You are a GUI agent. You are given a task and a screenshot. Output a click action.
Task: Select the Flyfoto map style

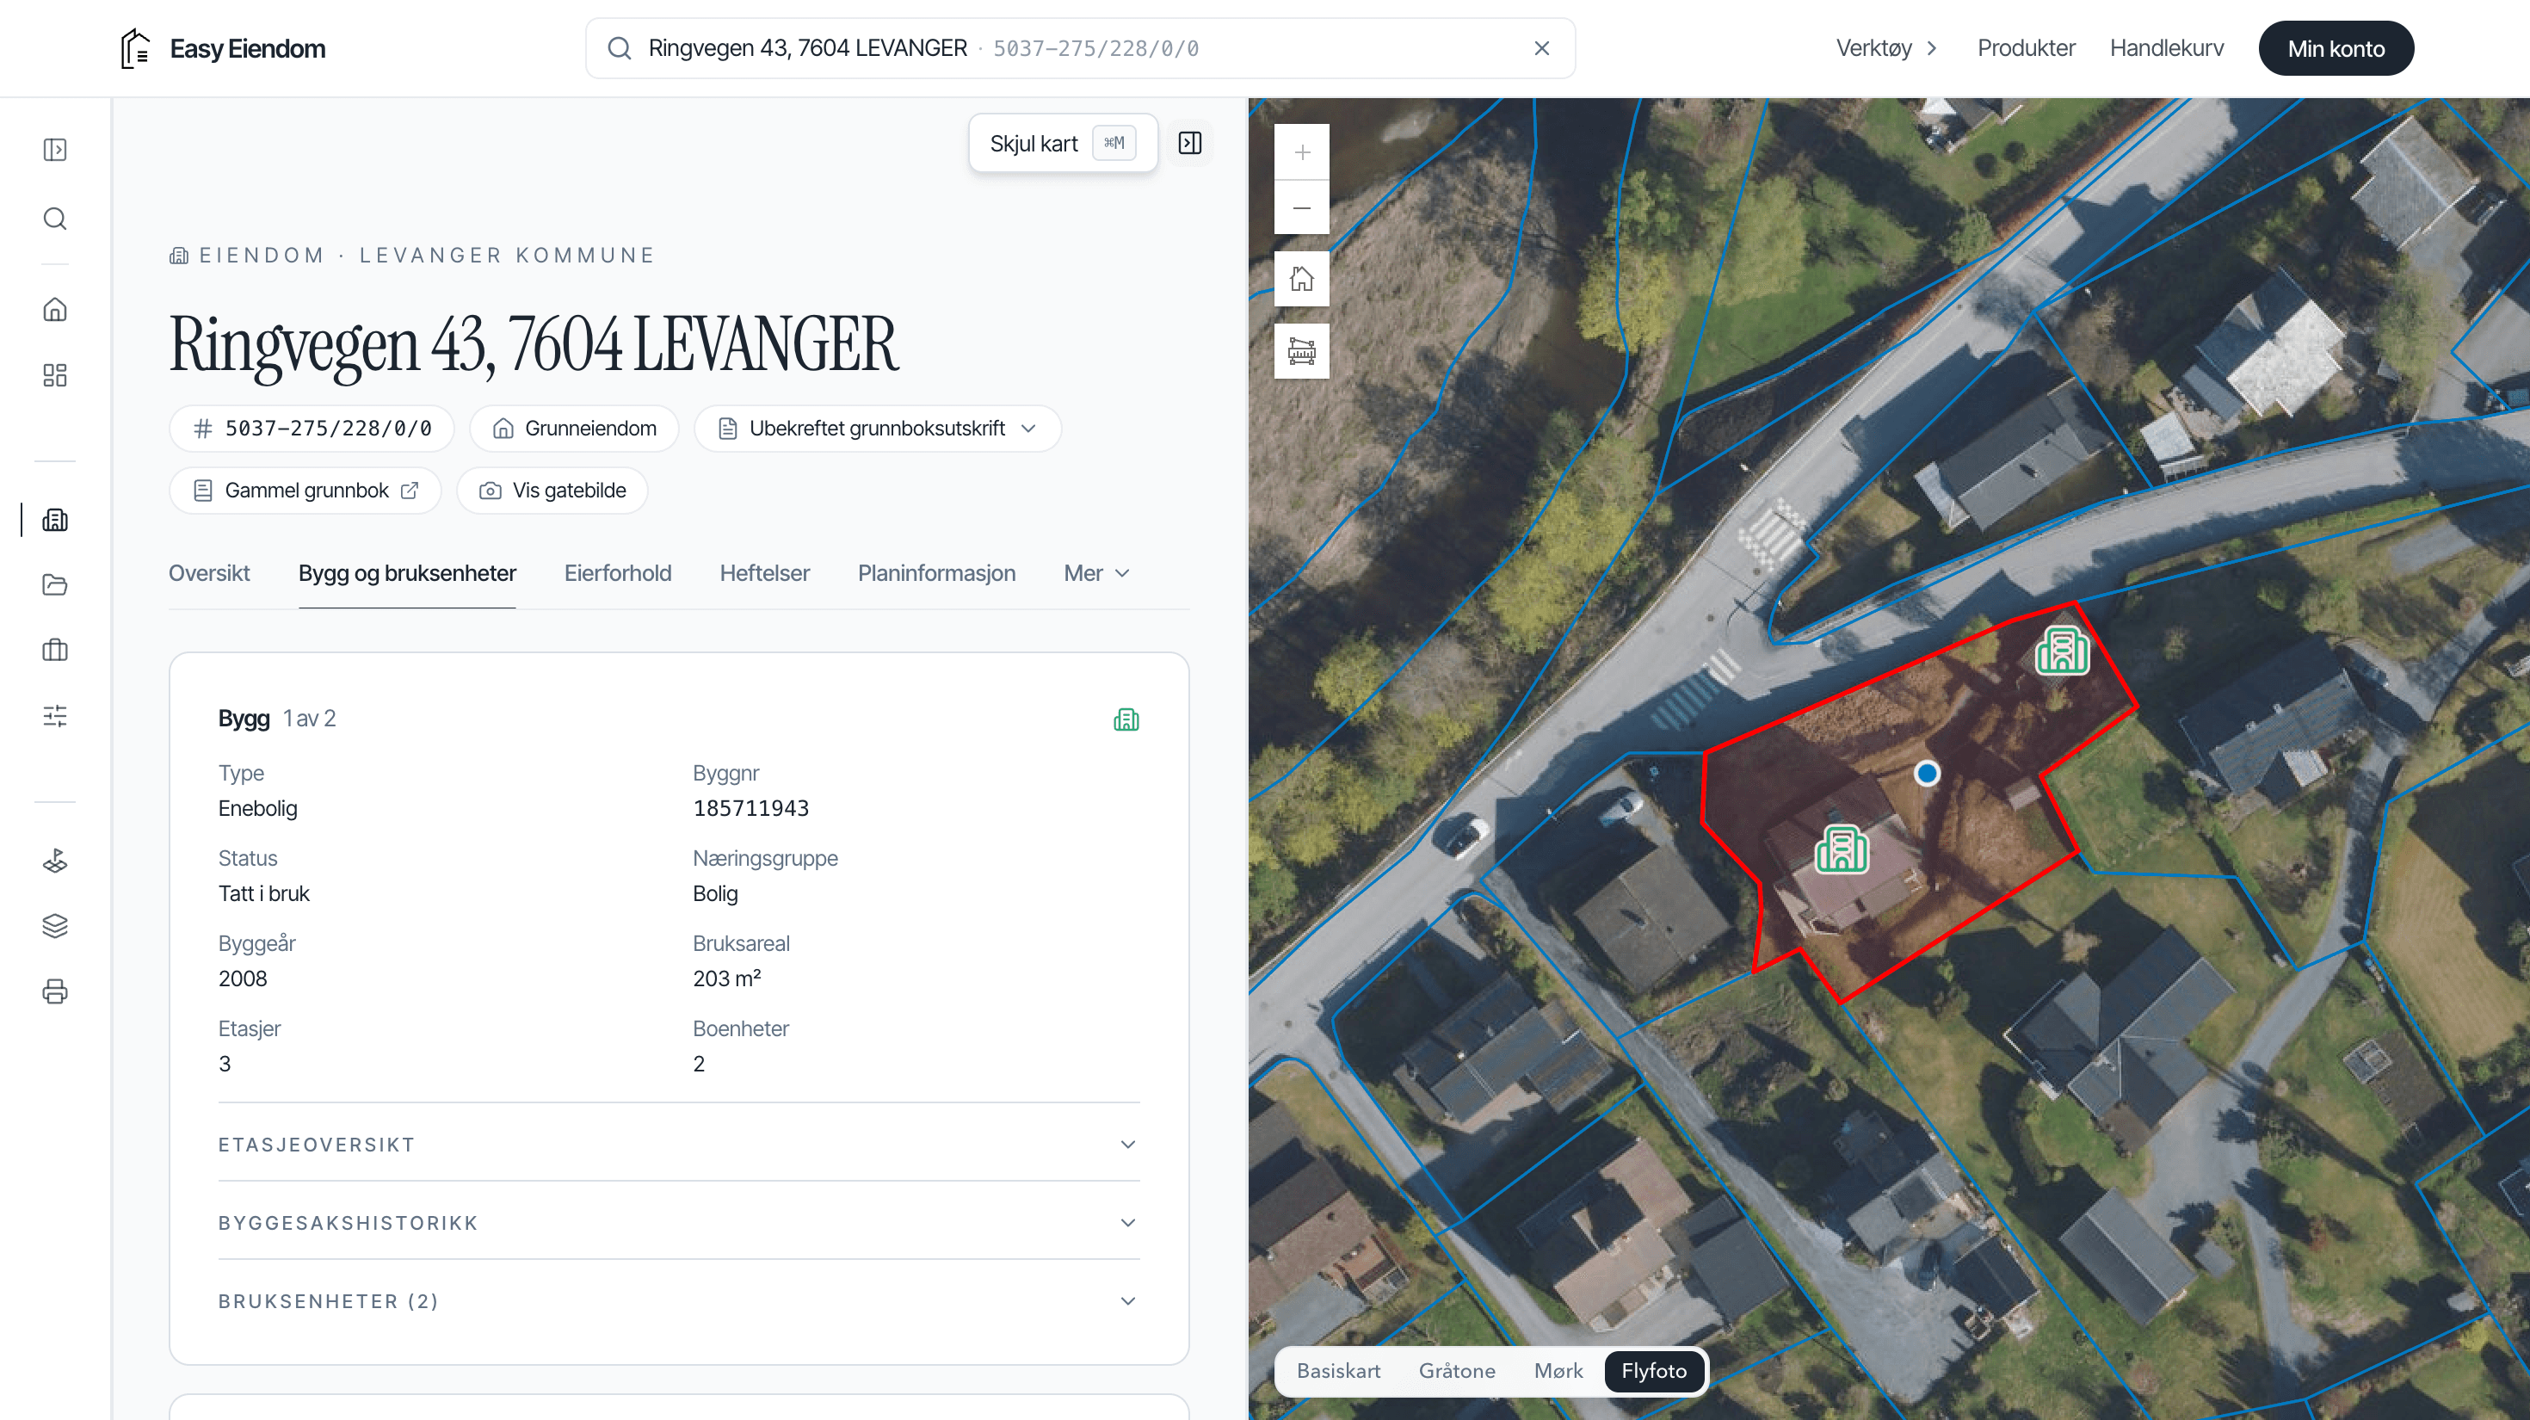click(1654, 1371)
